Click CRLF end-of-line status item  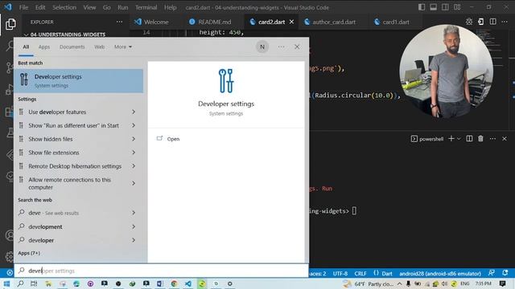(360, 273)
